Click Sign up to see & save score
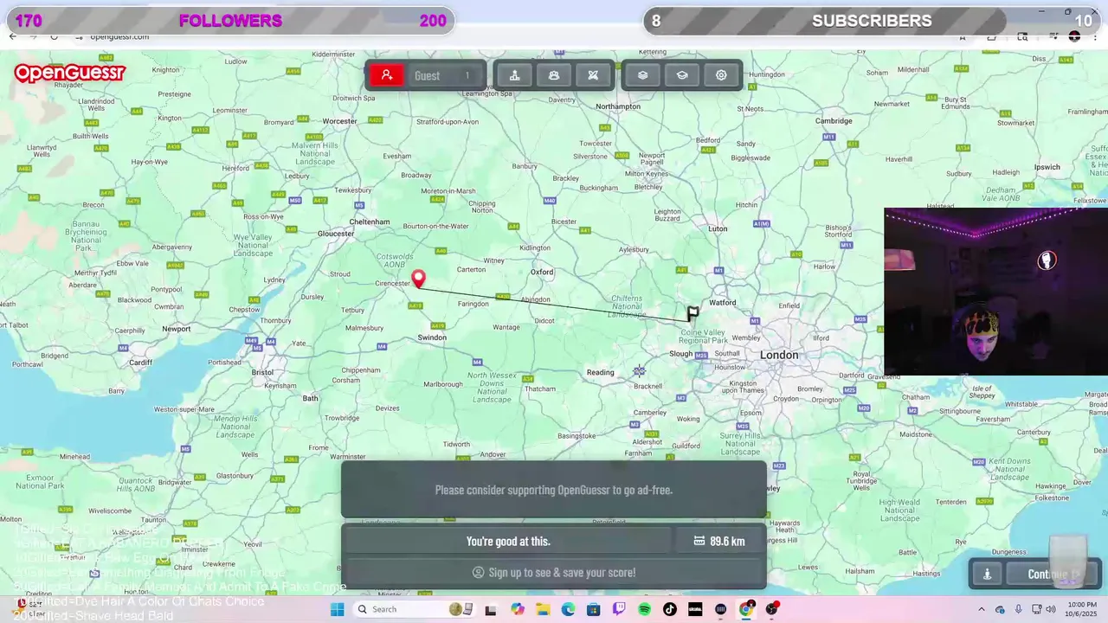This screenshot has height=623, width=1108. [554, 572]
